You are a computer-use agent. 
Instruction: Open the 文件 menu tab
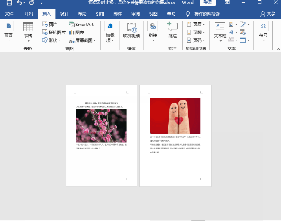click(x=9, y=14)
